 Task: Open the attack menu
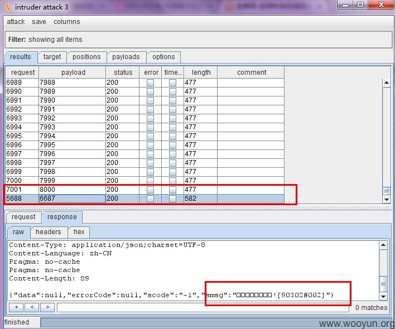pyautogui.click(x=16, y=22)
